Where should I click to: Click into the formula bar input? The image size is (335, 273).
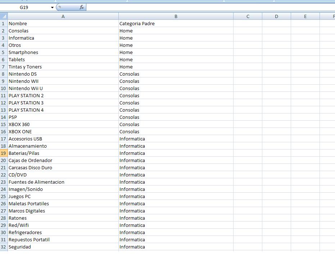(x=210, y=8)
